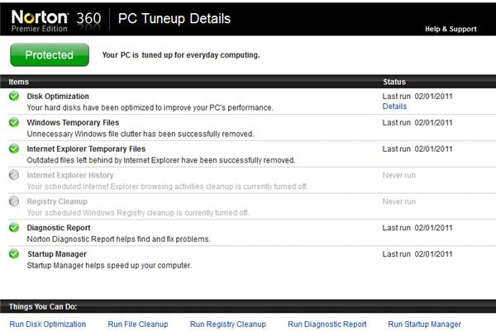This screenshot has height=331, width=496.
Task: Run Disk Optimization from Things You Can Do
Action: tap(47, 324)
